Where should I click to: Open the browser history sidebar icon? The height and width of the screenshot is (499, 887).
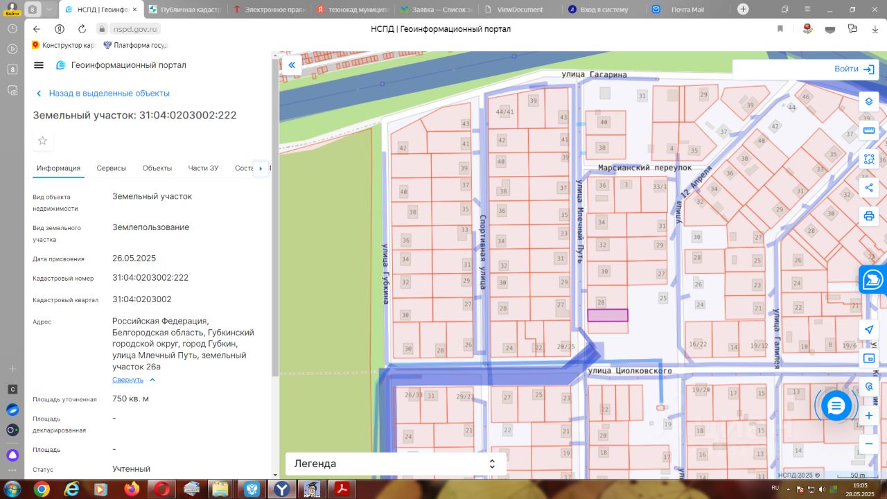point(12,28)
